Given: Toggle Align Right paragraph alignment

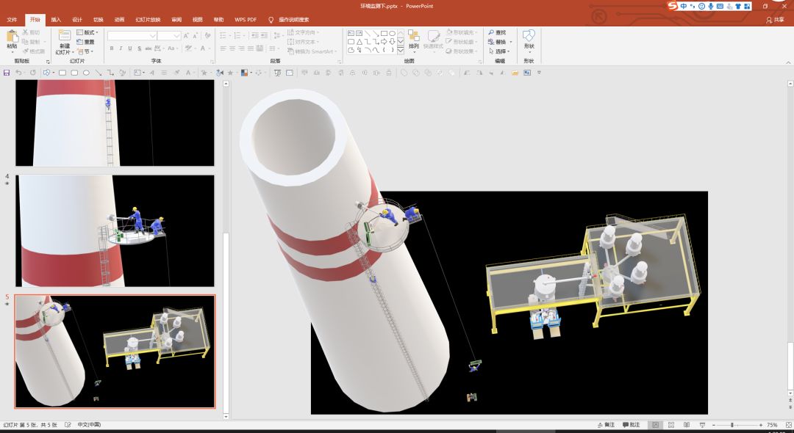Looking at the screenshot, I should 241,48.
